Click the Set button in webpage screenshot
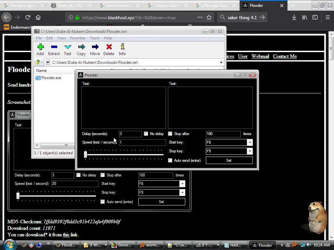Viewport: 334px width, 250px height. point(162,201)
